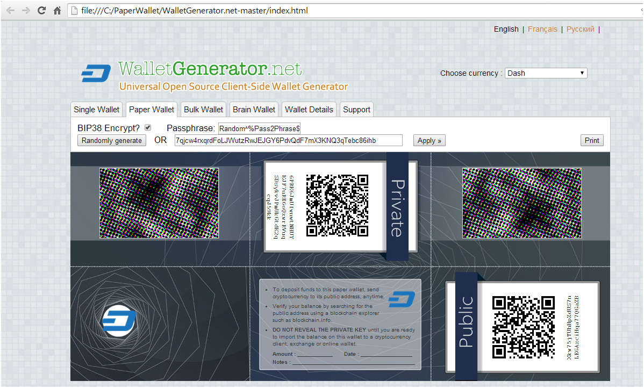Switch language to Русский
This screenshot has height=388, width=644.
(581, 29)
